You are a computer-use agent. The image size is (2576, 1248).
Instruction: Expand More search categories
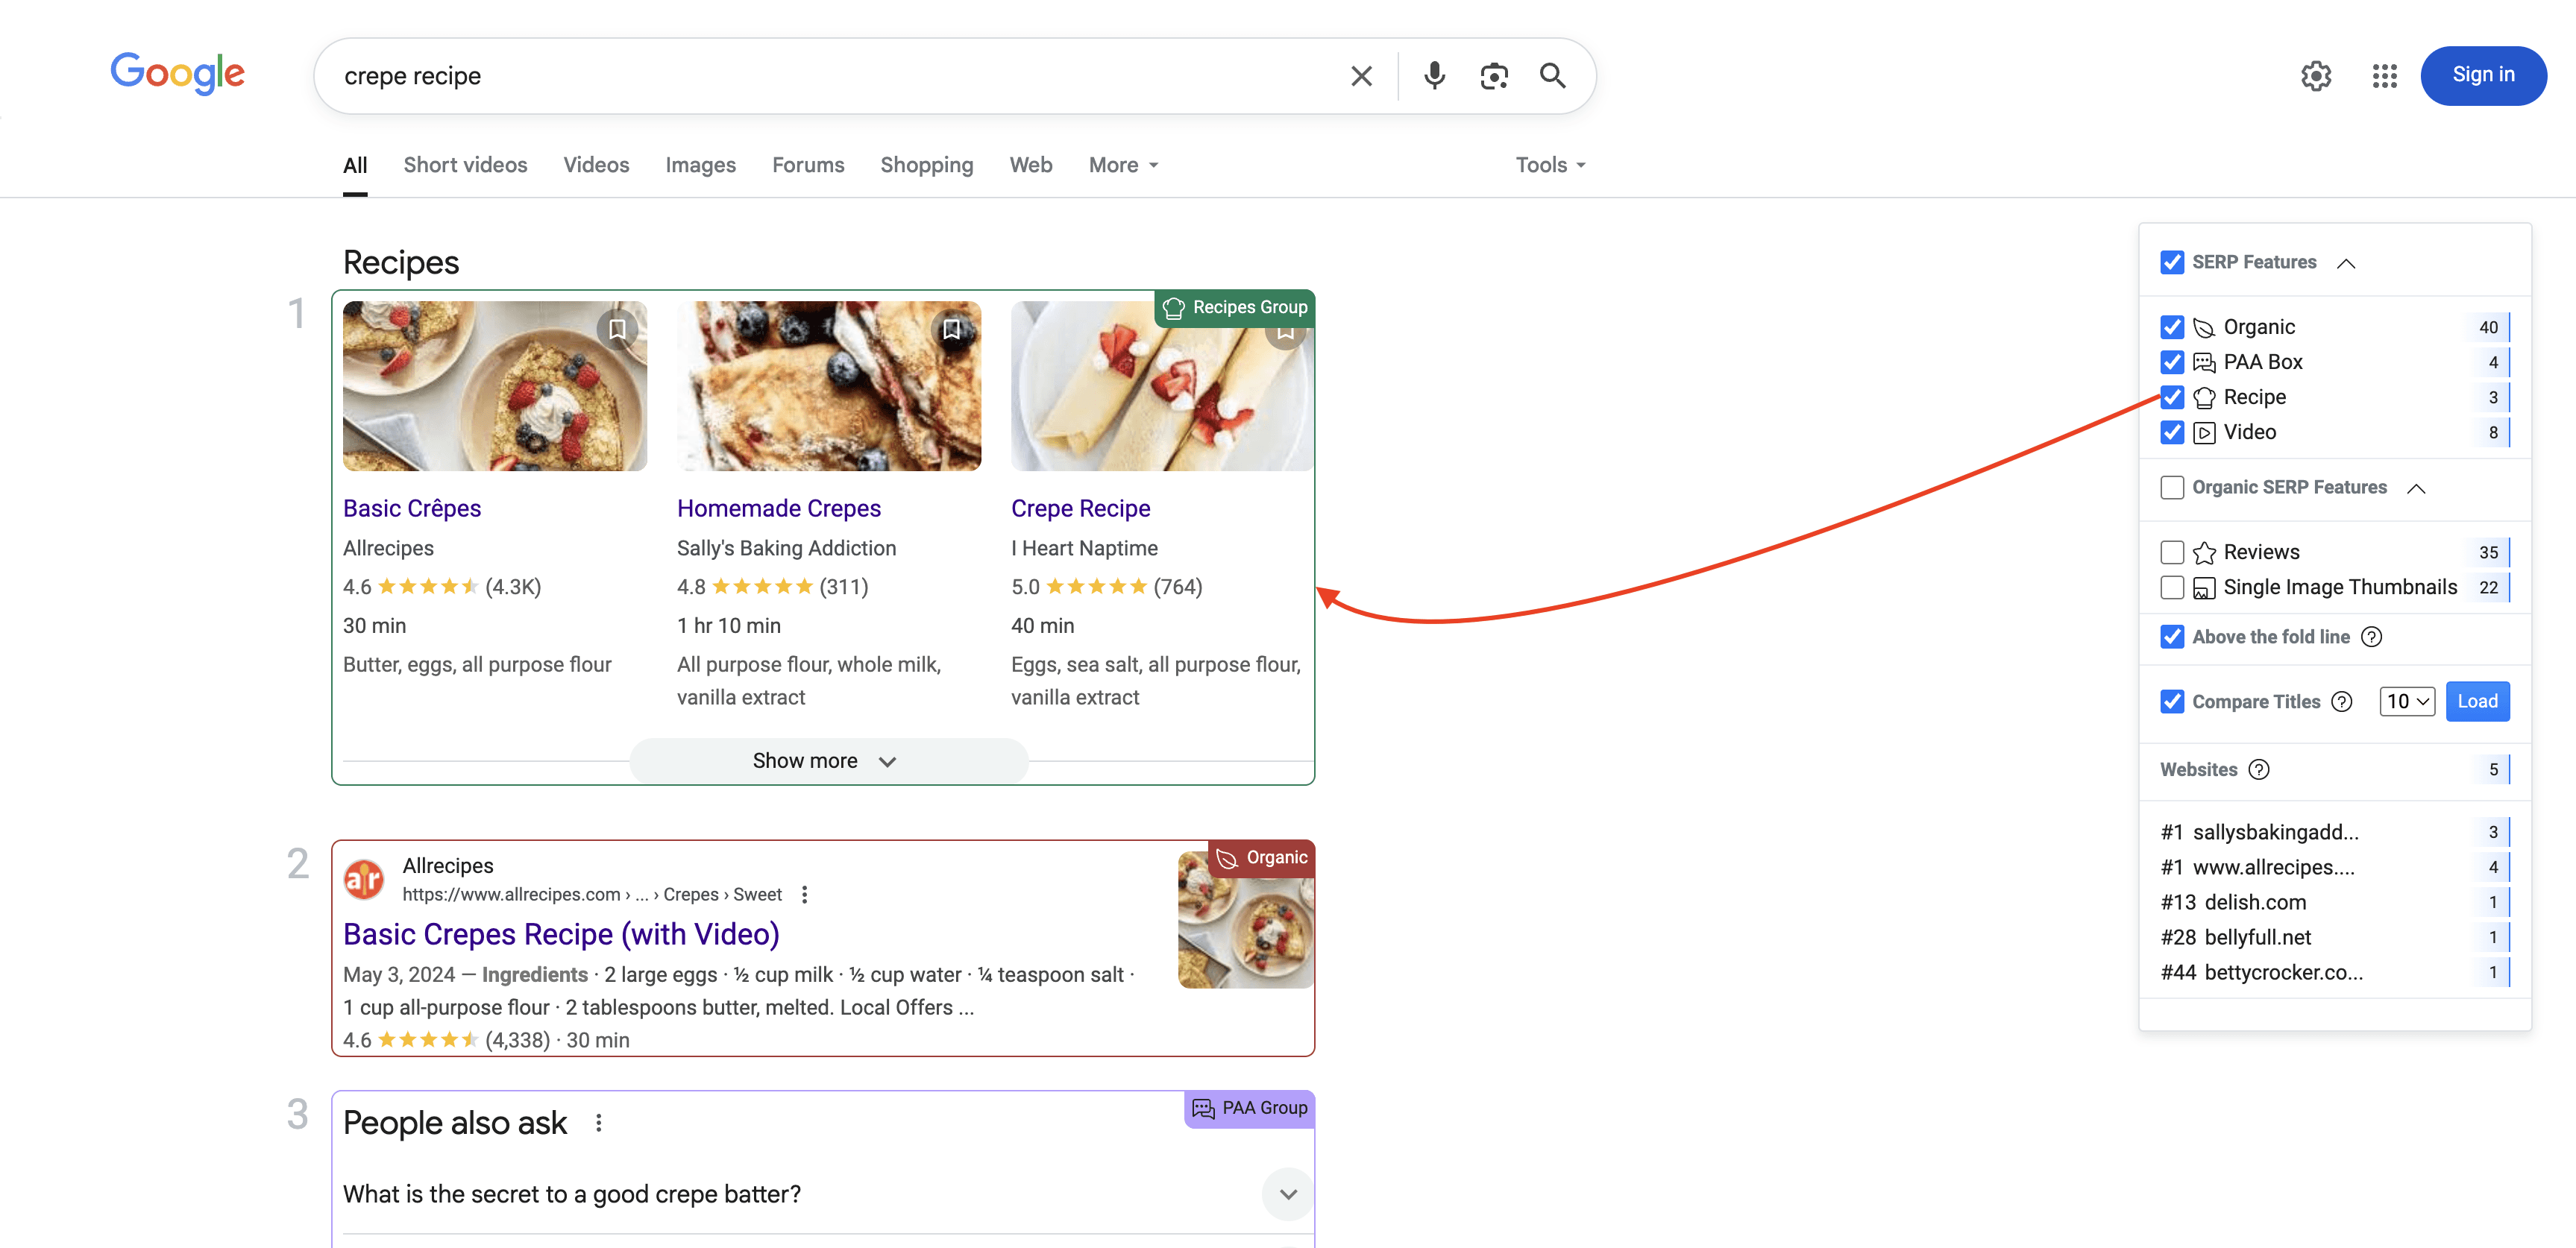(x=1123, y=165)
